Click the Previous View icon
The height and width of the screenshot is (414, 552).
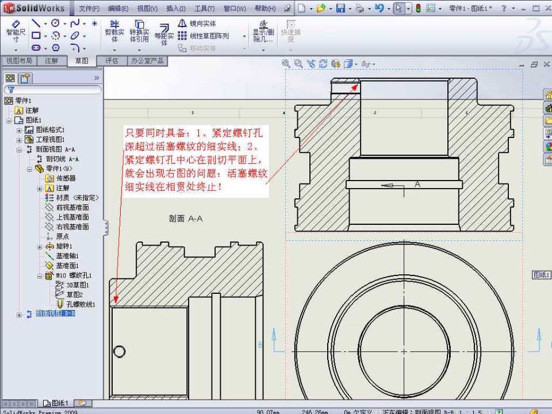click(x=311, y=64)
